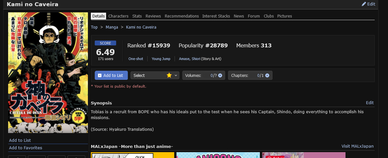Click the Kami no Caveira cover image
The width and height of the screenshot is (388, 158).
click(48, 73)
